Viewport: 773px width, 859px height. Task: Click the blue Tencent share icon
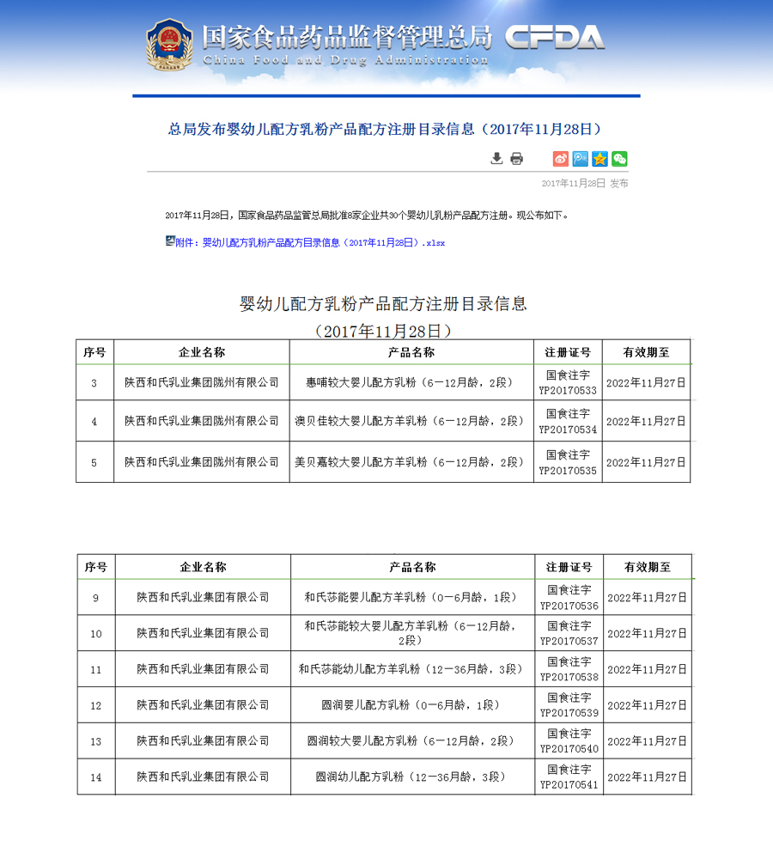click(x=580, y=159)
